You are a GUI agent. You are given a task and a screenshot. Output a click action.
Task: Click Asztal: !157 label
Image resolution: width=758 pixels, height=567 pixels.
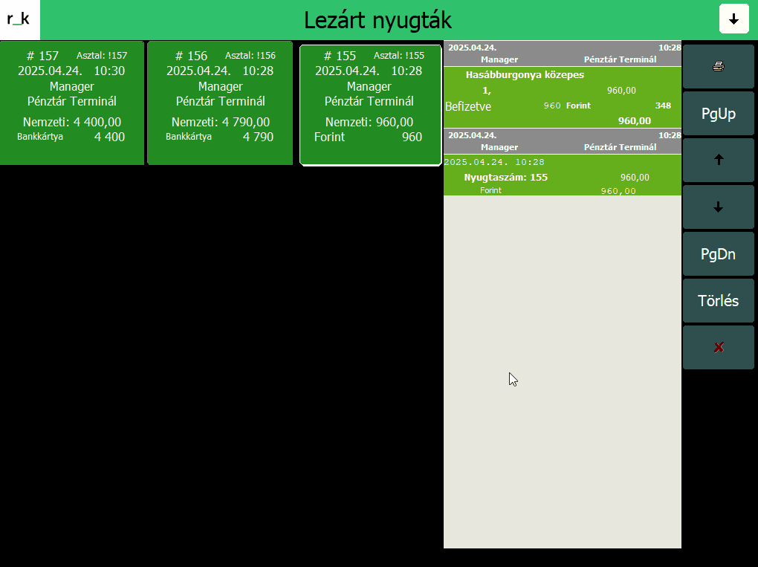click(102, 56)
